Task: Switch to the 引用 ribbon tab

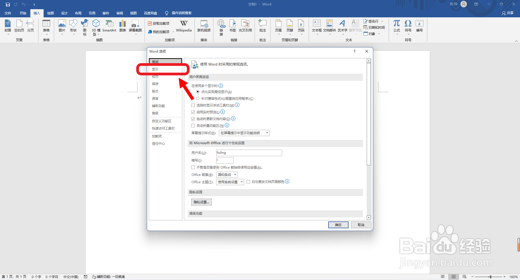Action: [92, 13]
